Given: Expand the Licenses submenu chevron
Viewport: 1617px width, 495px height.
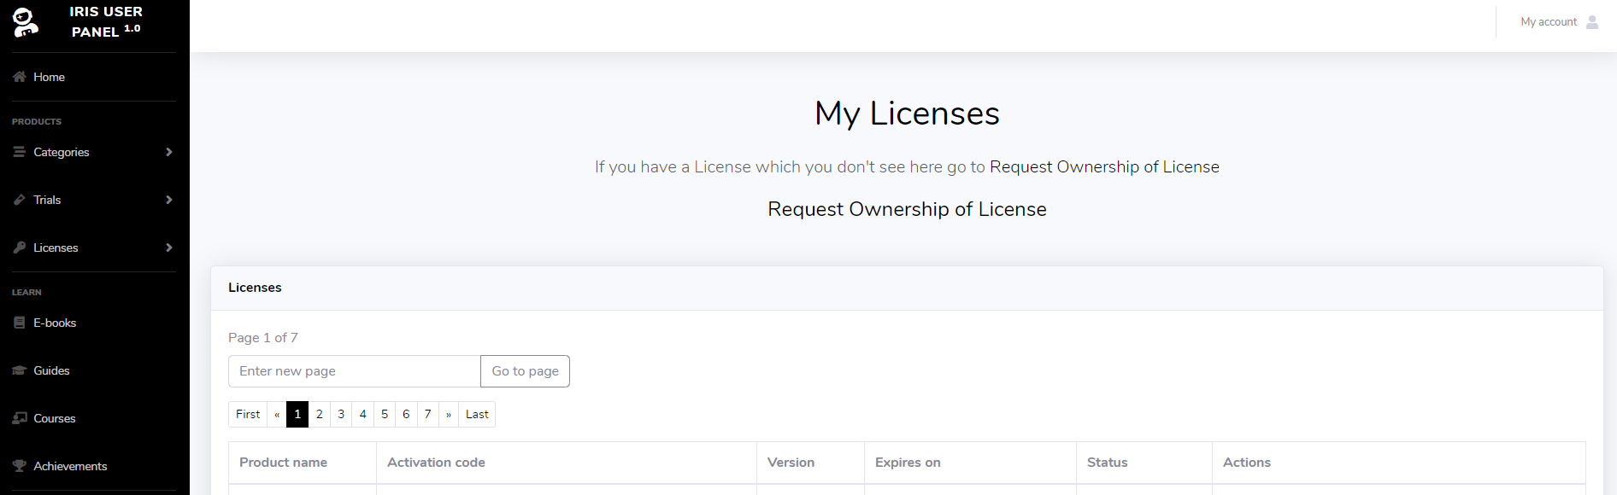Looking at the screenshot, I should pyautogui.click(x=169, y=247).
